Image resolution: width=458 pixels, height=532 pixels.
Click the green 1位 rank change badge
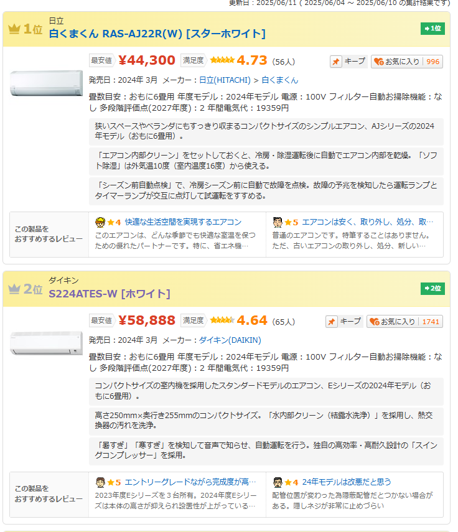(x=432, y=29)
